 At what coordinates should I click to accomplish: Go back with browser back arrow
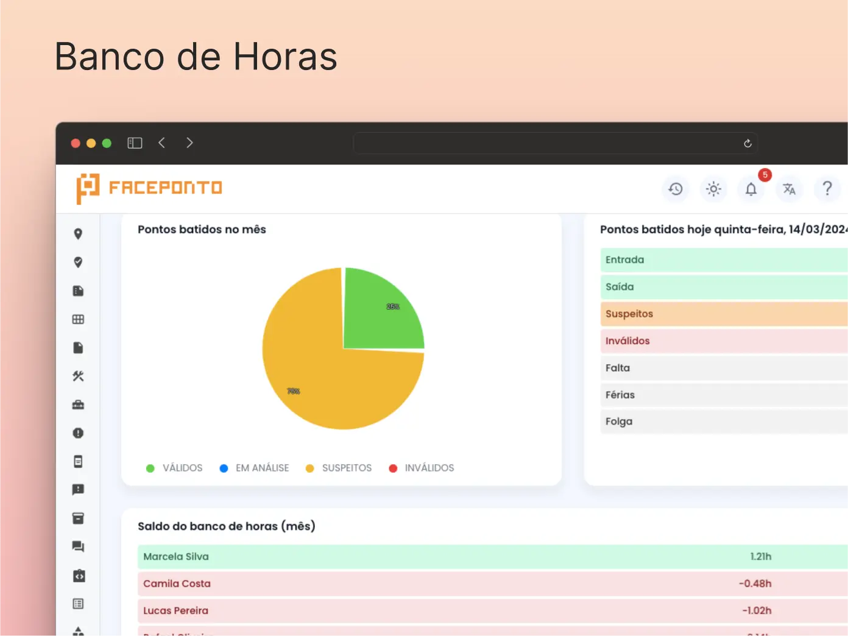coord(162,143)
